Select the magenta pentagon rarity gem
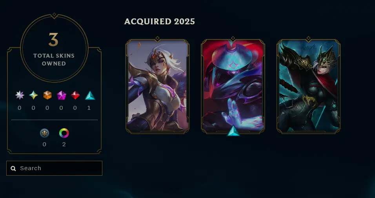Viewport: 375px width, 198px height. [x=61, y=95]
